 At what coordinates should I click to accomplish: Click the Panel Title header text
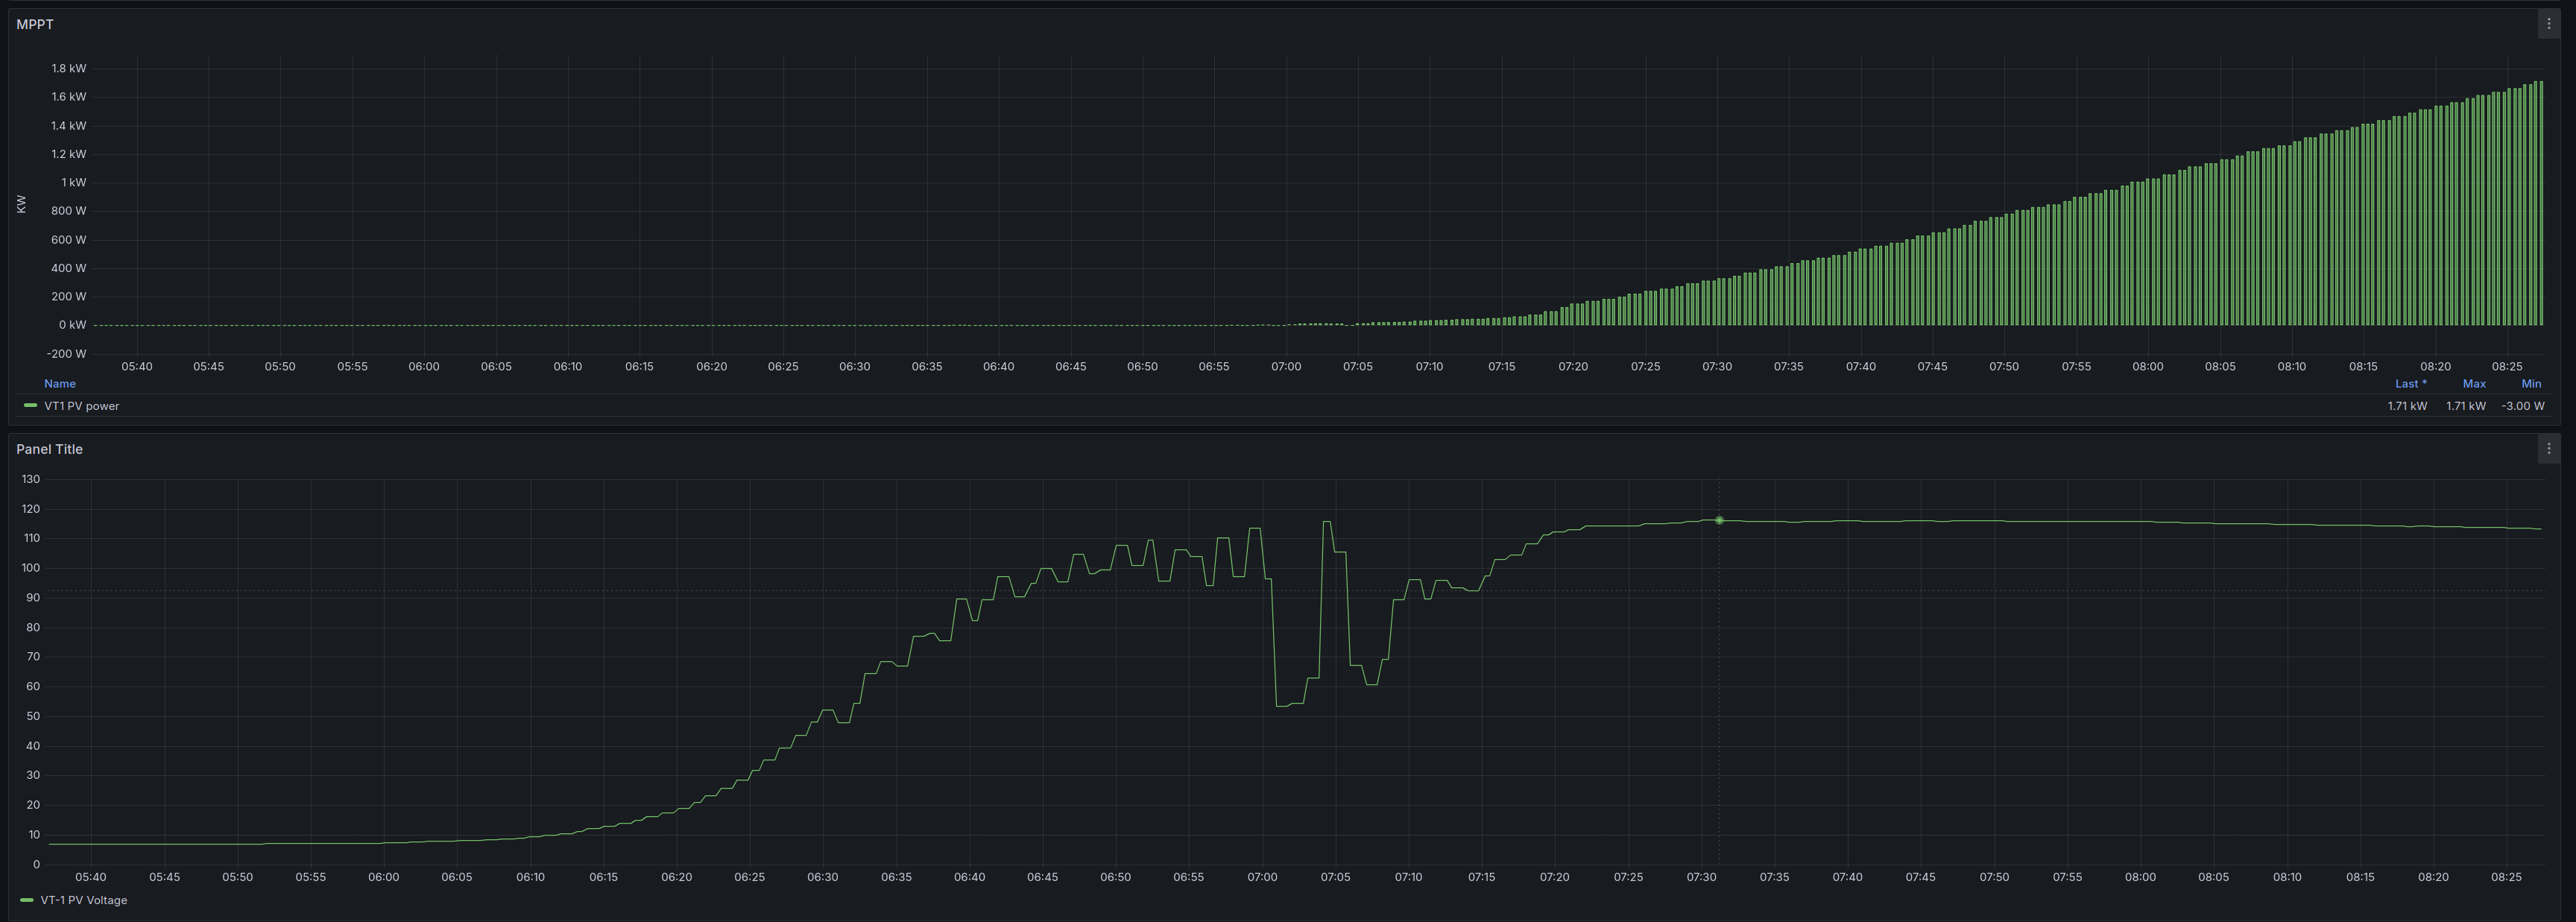click(49, 449)
